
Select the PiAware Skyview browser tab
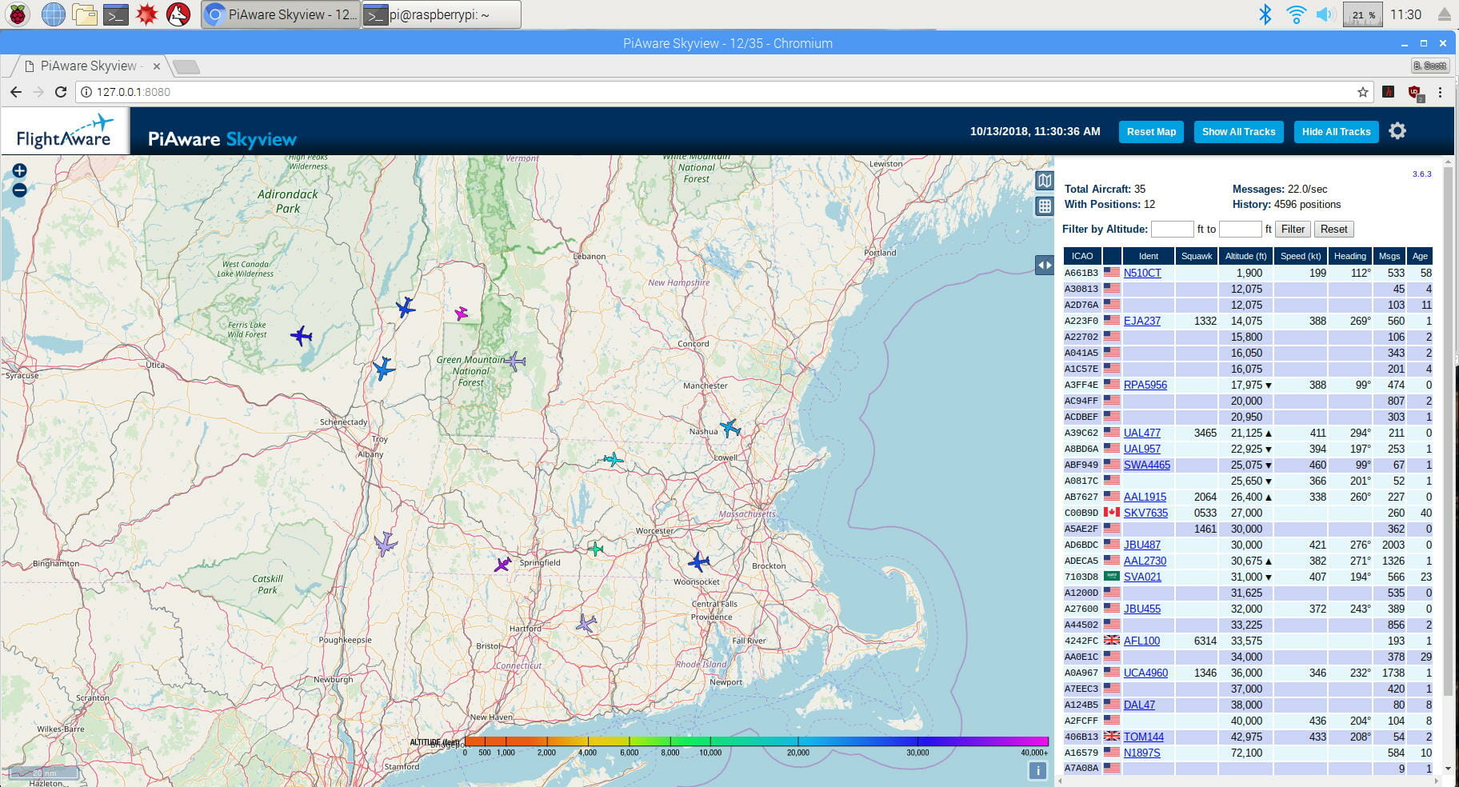coord(88,66)
